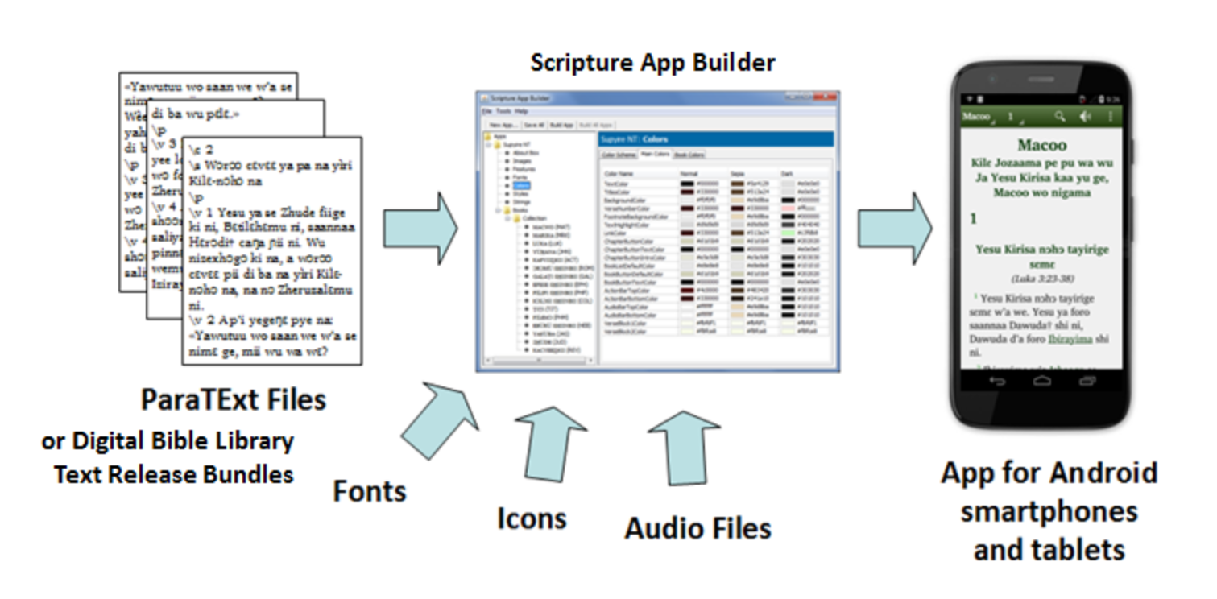The height and width of the screenshot is (599, 1217).
Task: Click the Sepia column header
Action: coord(738,173)
